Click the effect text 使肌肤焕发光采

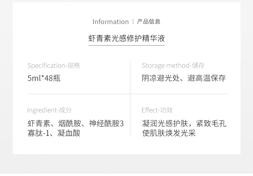[x=169, y=133]
